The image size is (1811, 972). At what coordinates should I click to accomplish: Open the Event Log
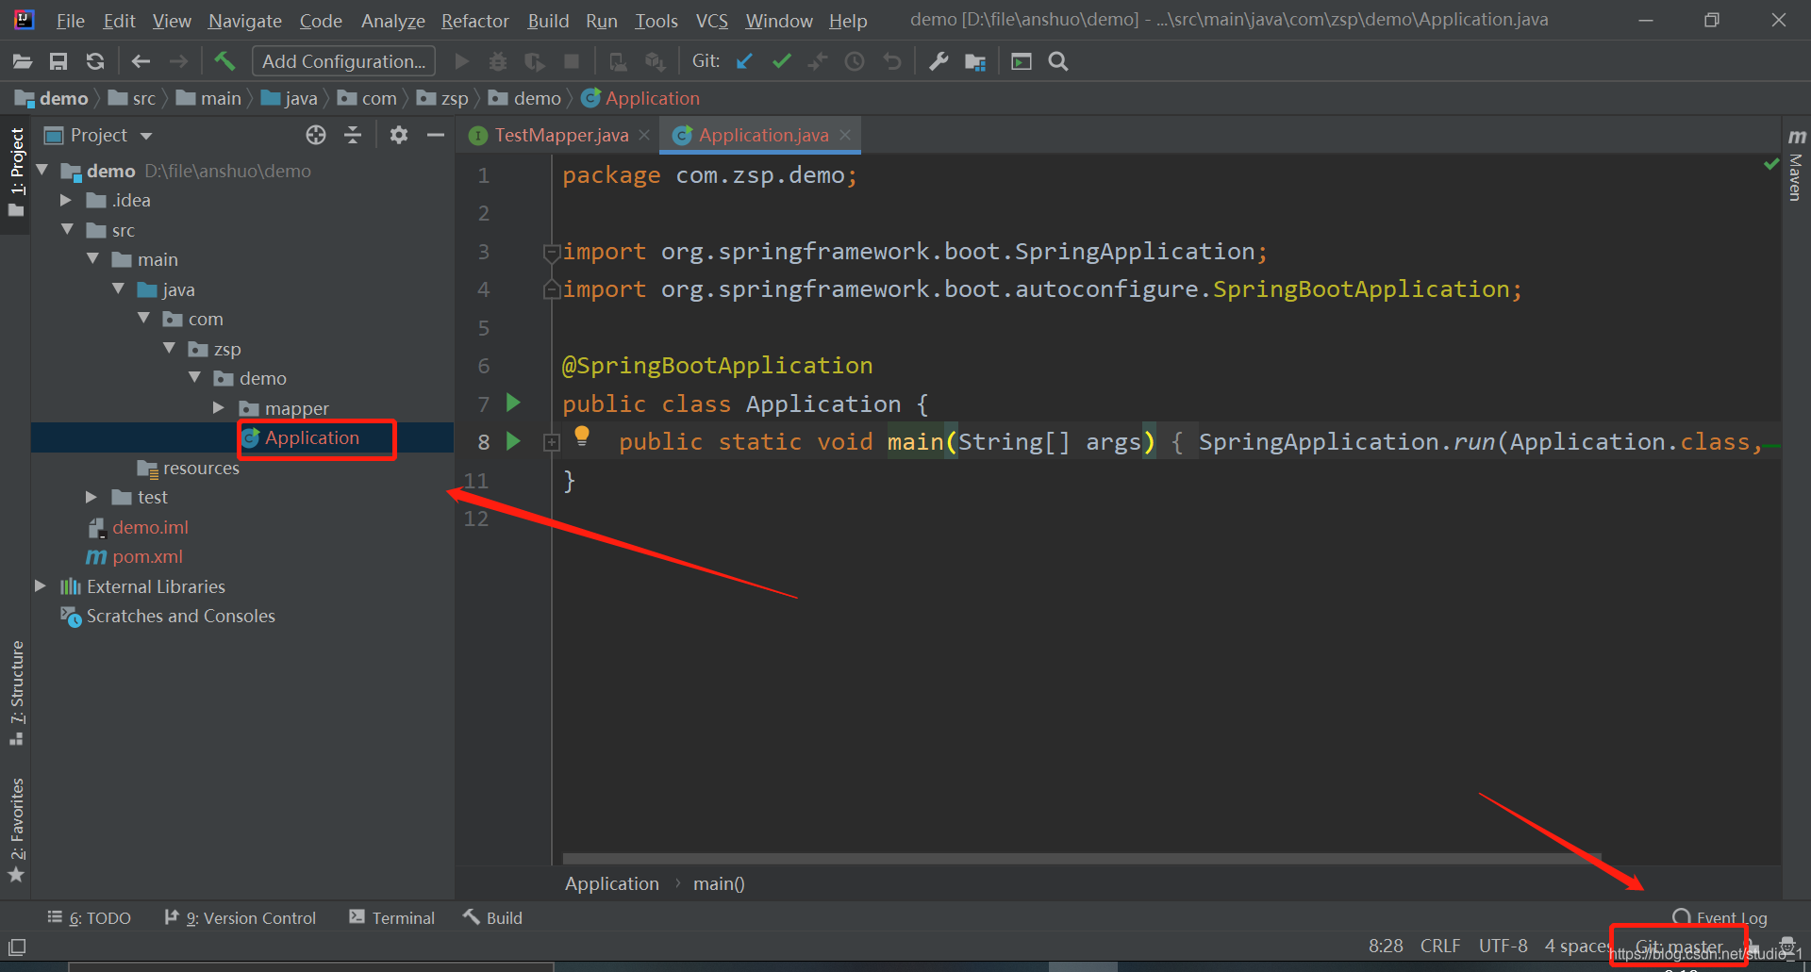pyautogui.click(x=1720, y=917)
